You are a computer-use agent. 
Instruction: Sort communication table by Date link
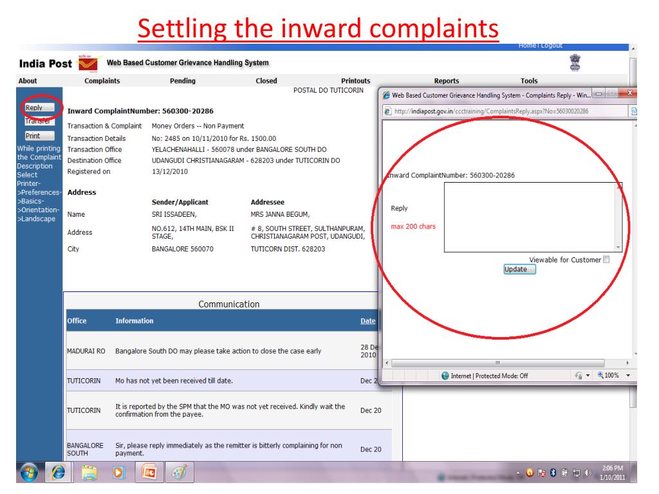[367, 321]
